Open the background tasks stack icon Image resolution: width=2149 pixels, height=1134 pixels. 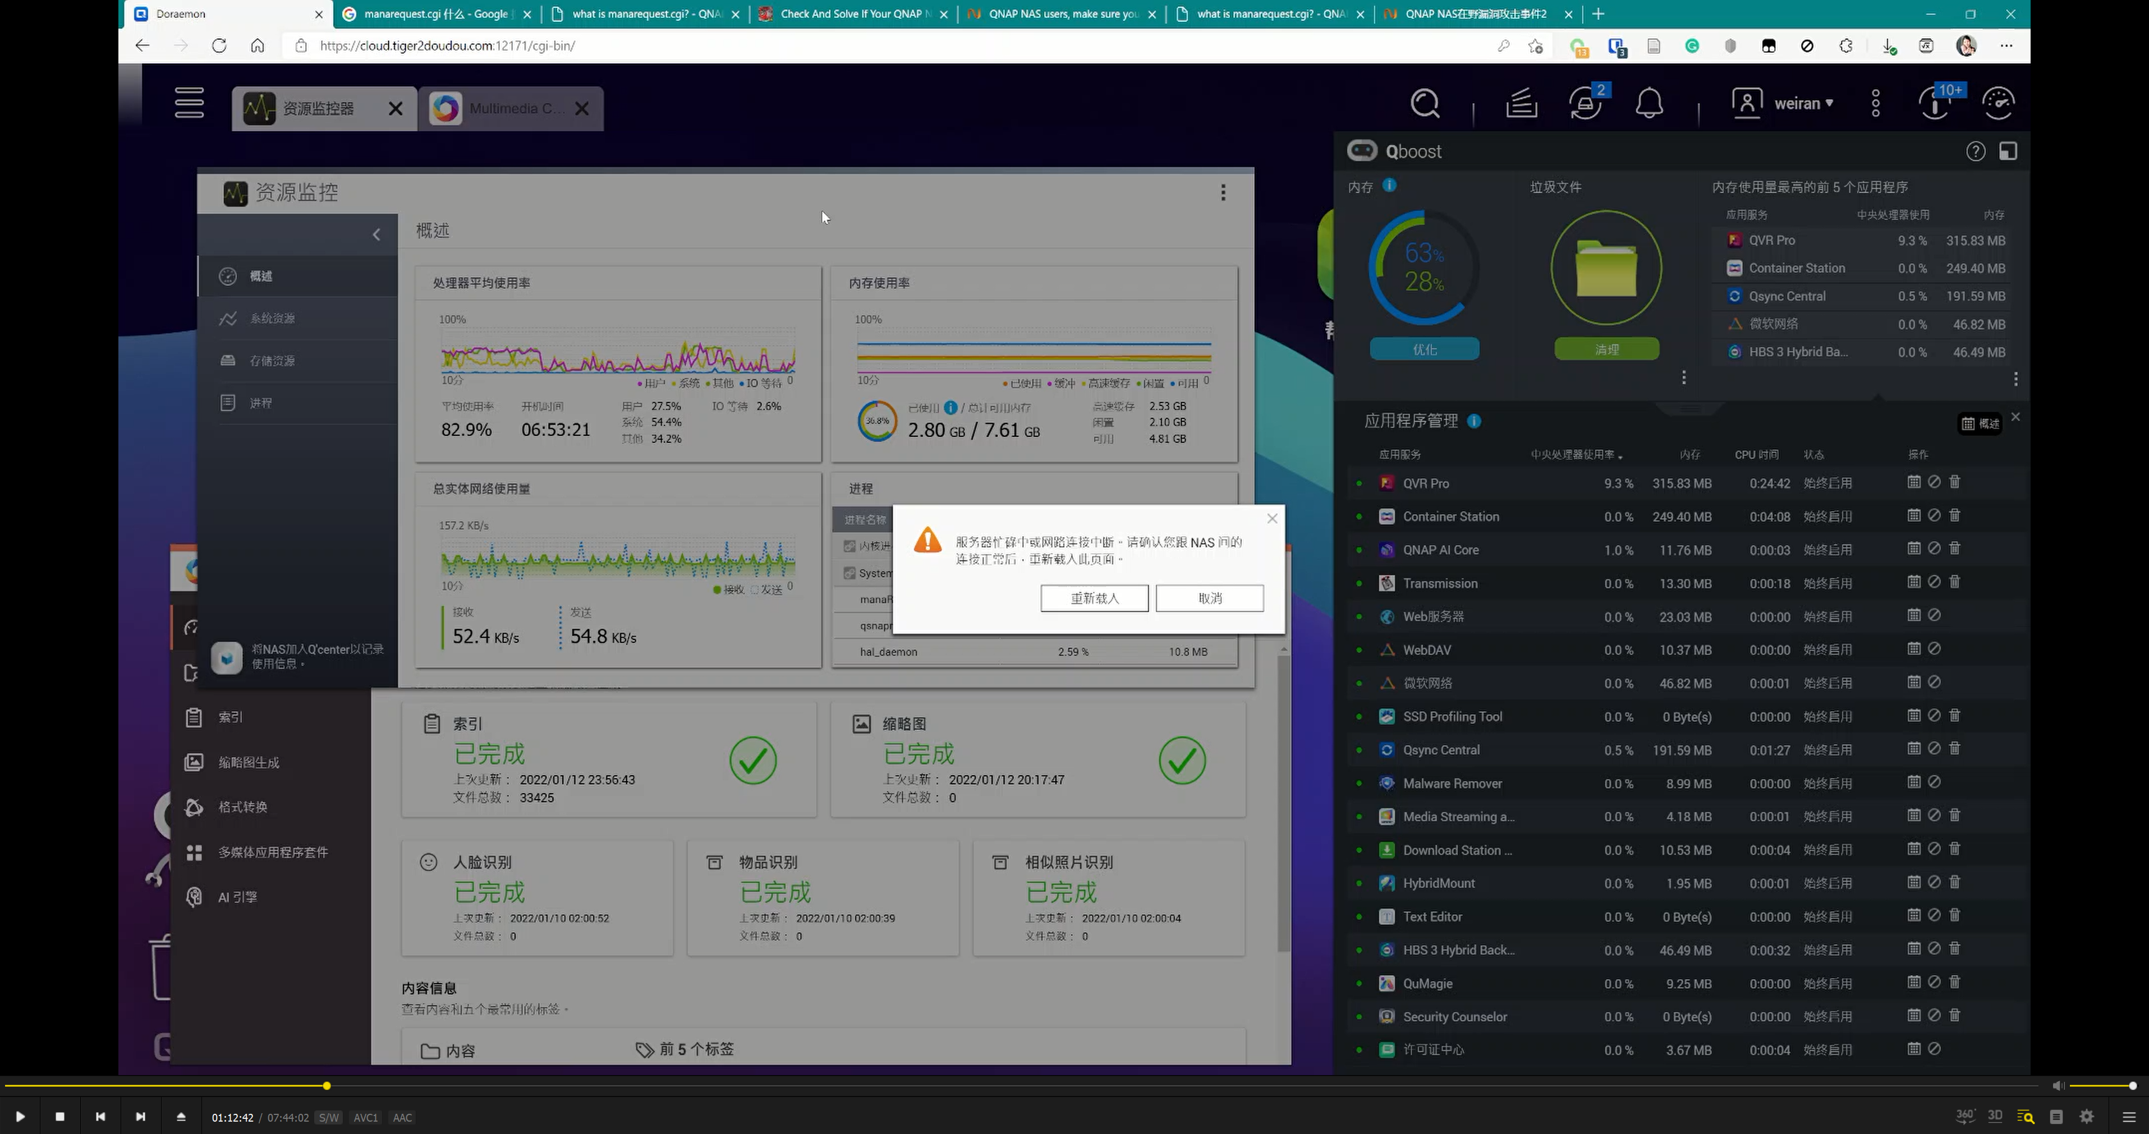pyautogui.click(x=1521, y=104)
